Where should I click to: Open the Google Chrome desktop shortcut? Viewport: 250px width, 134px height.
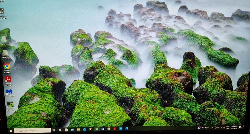pyautogui.click(x=7, y=68)
